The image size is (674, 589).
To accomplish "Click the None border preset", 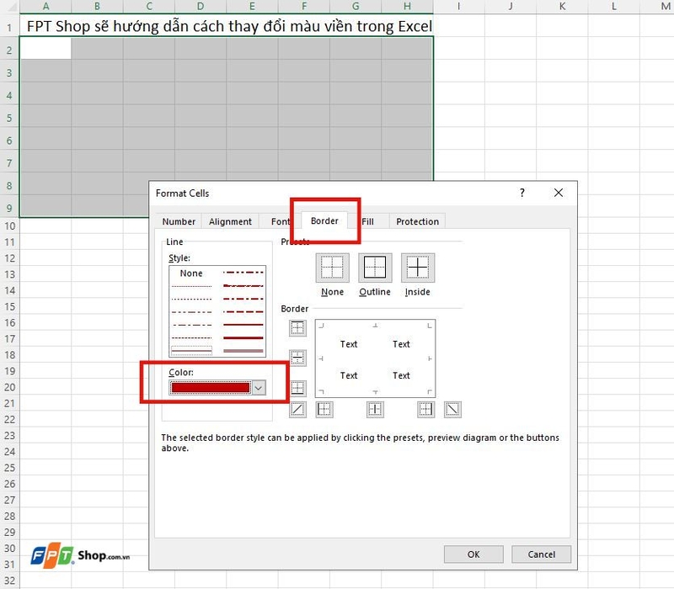I will 332,268.
